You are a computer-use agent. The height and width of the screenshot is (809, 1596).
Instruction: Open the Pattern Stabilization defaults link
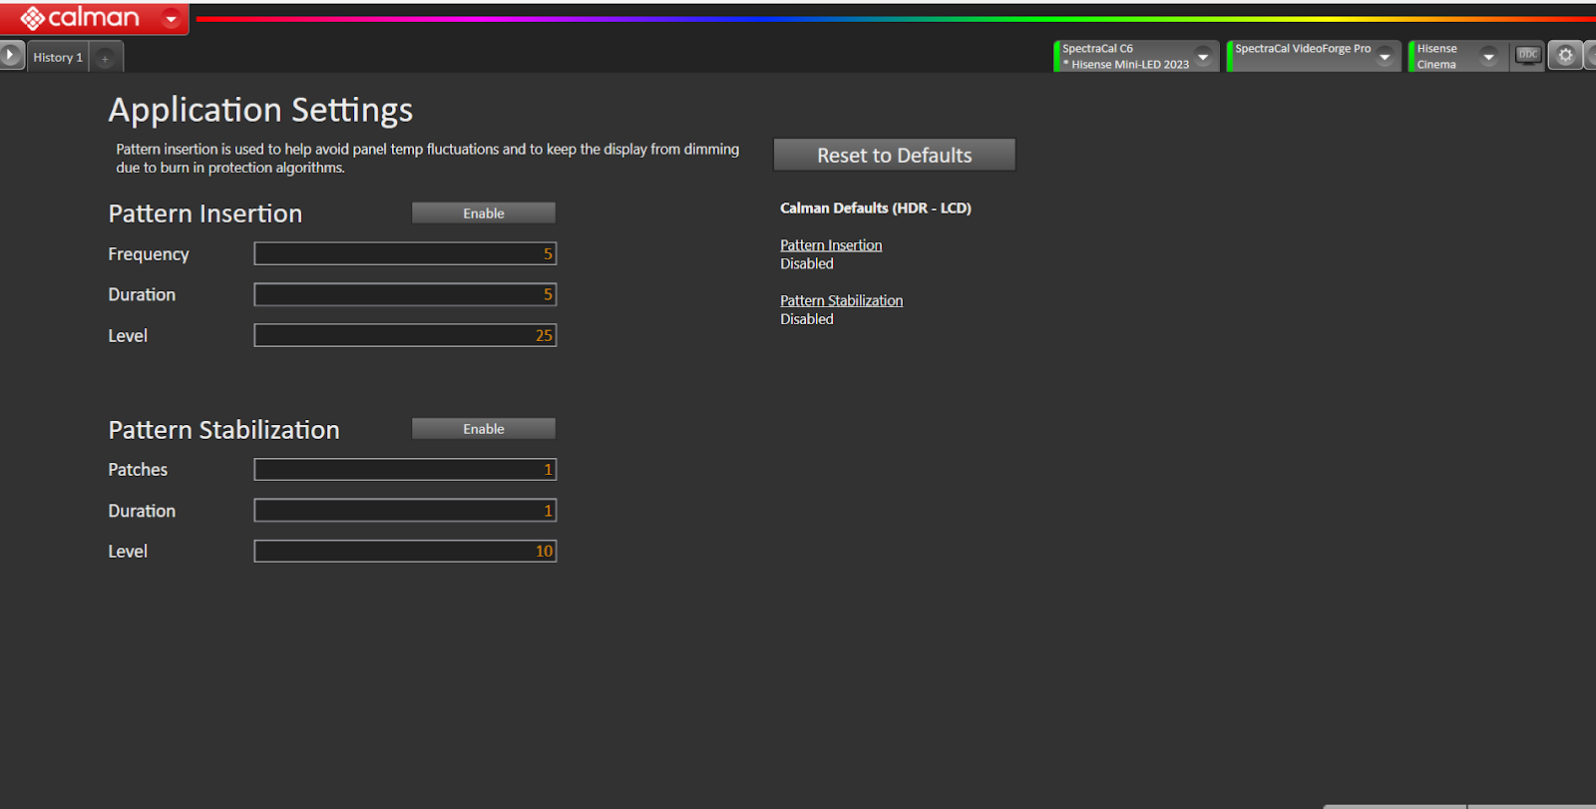[841, 300]
